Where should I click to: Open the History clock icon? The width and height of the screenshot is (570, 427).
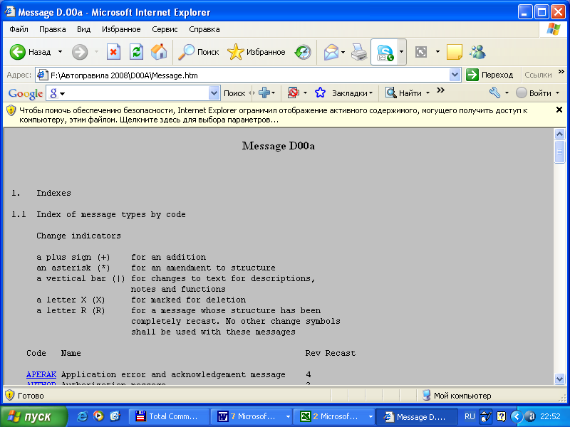[303, 52]
